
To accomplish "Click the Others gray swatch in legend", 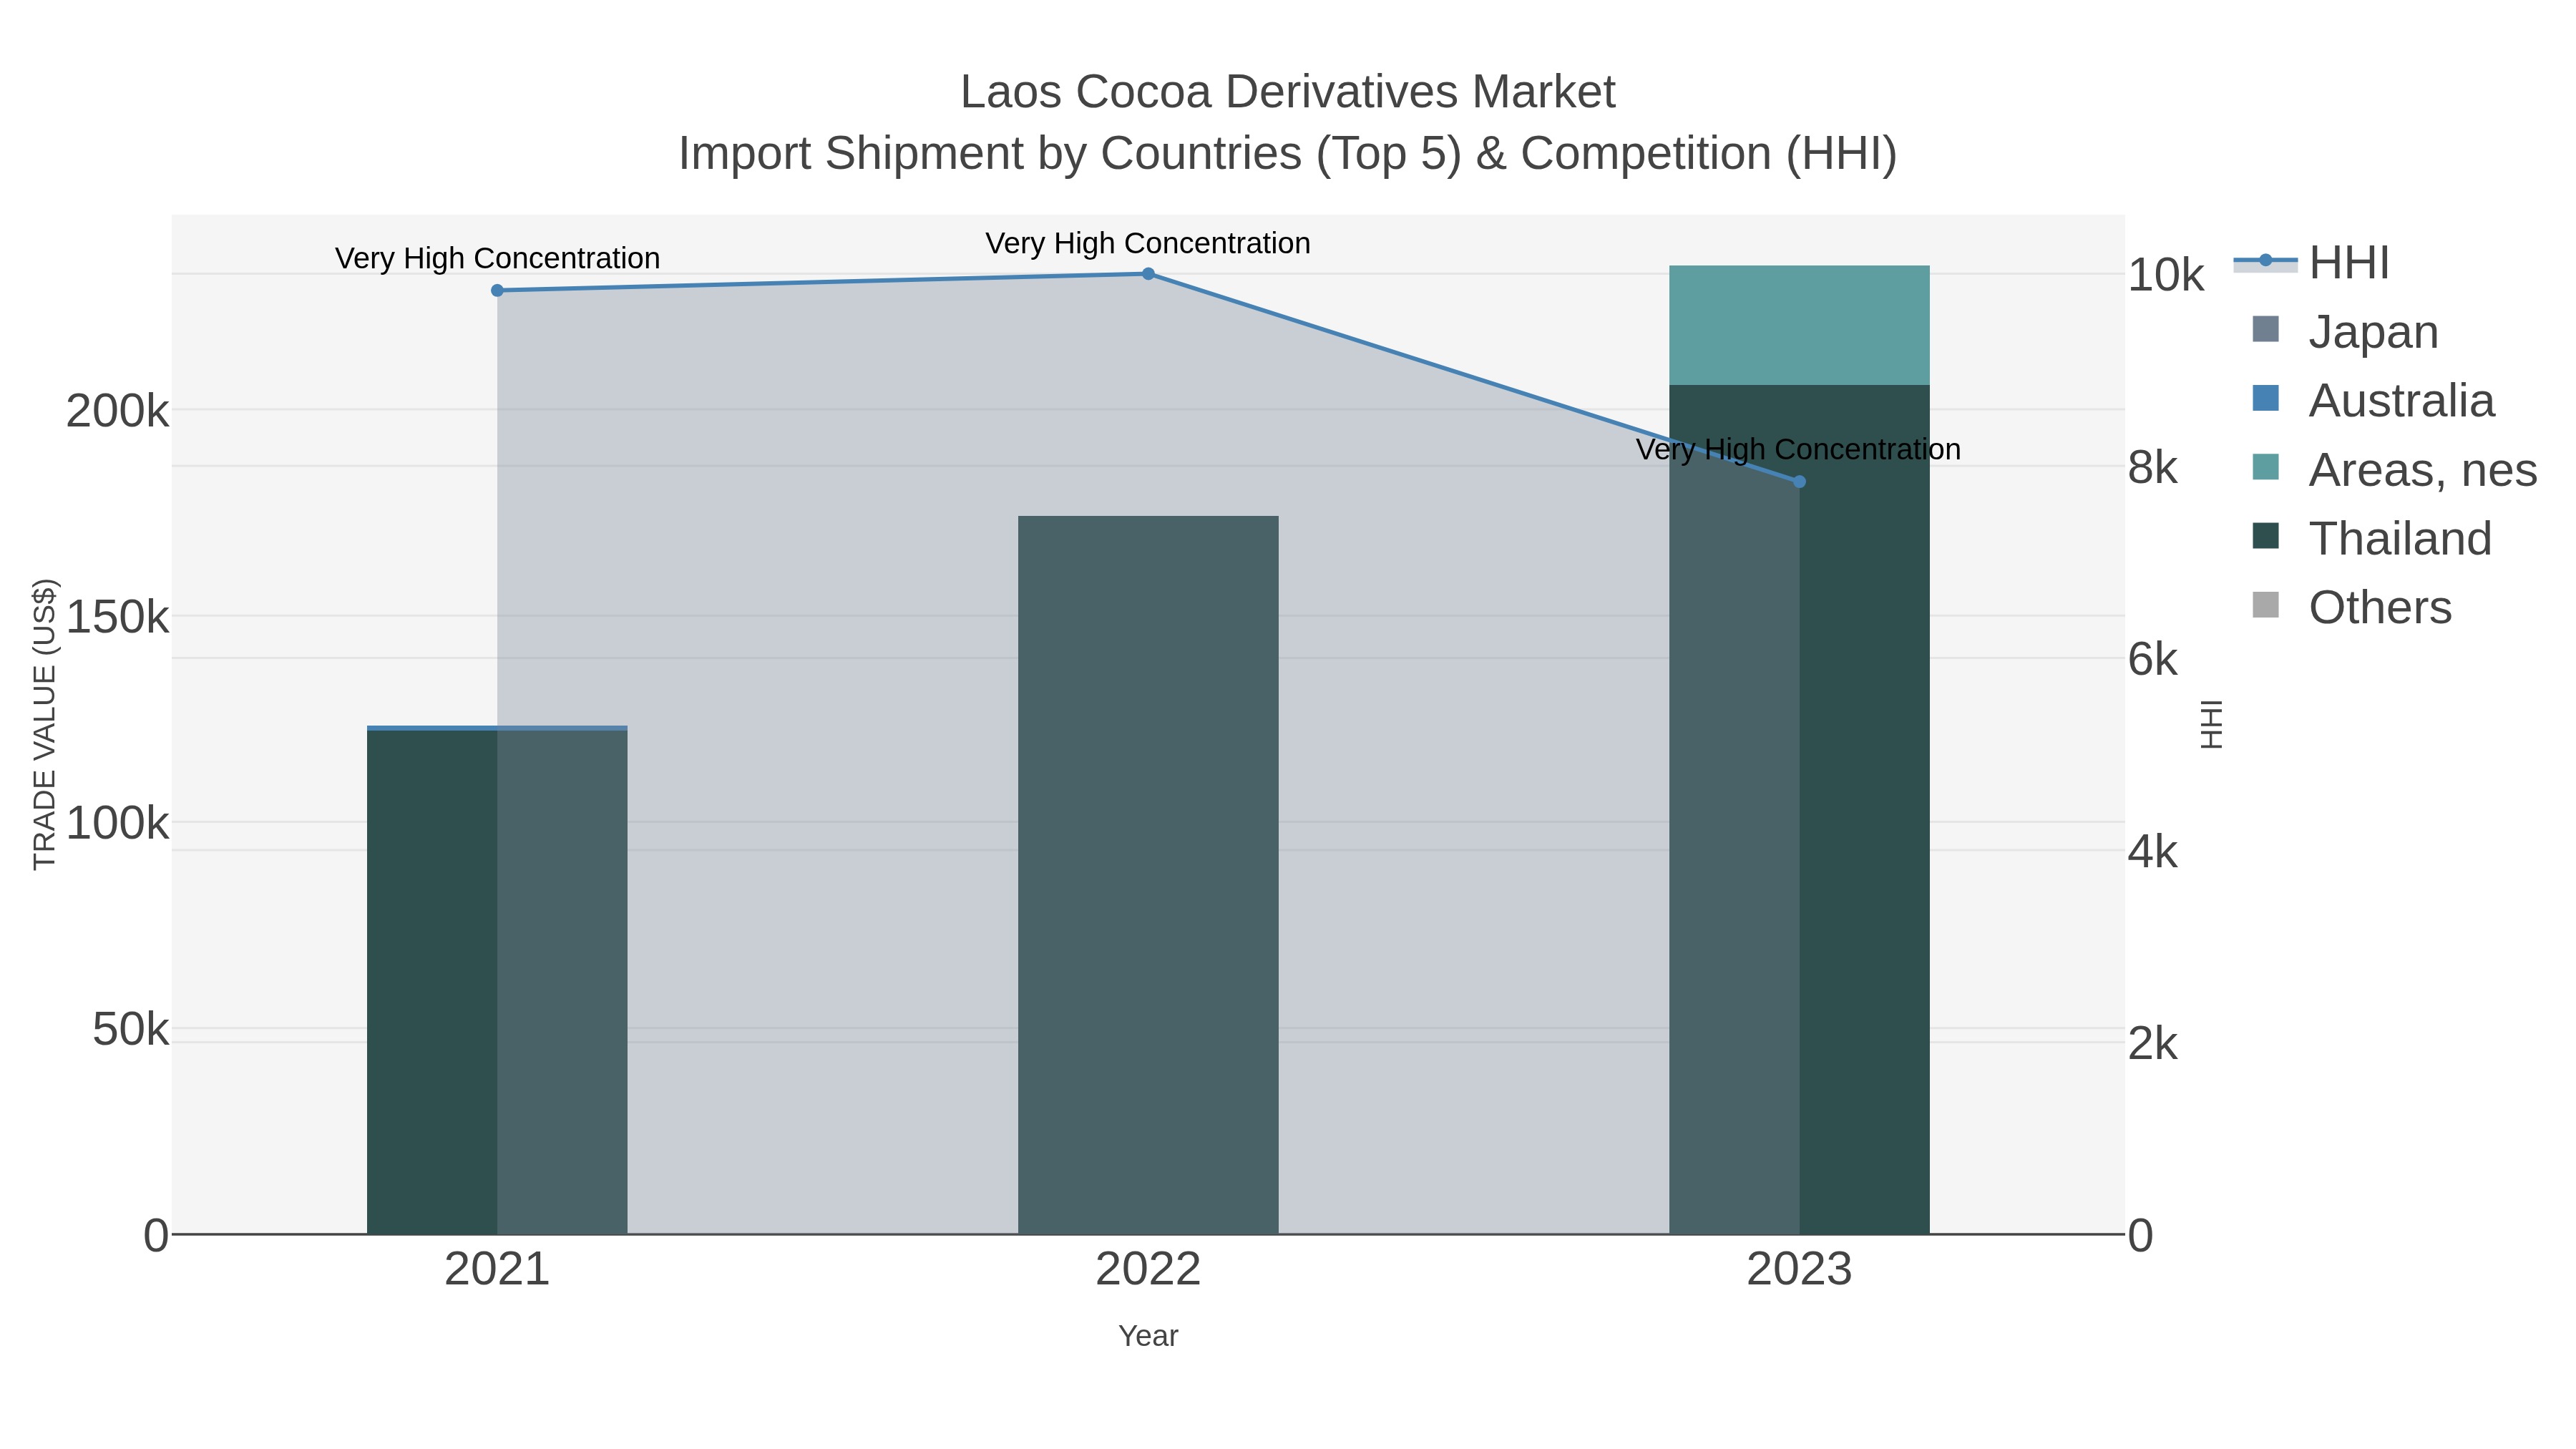I will (2265, 605).
